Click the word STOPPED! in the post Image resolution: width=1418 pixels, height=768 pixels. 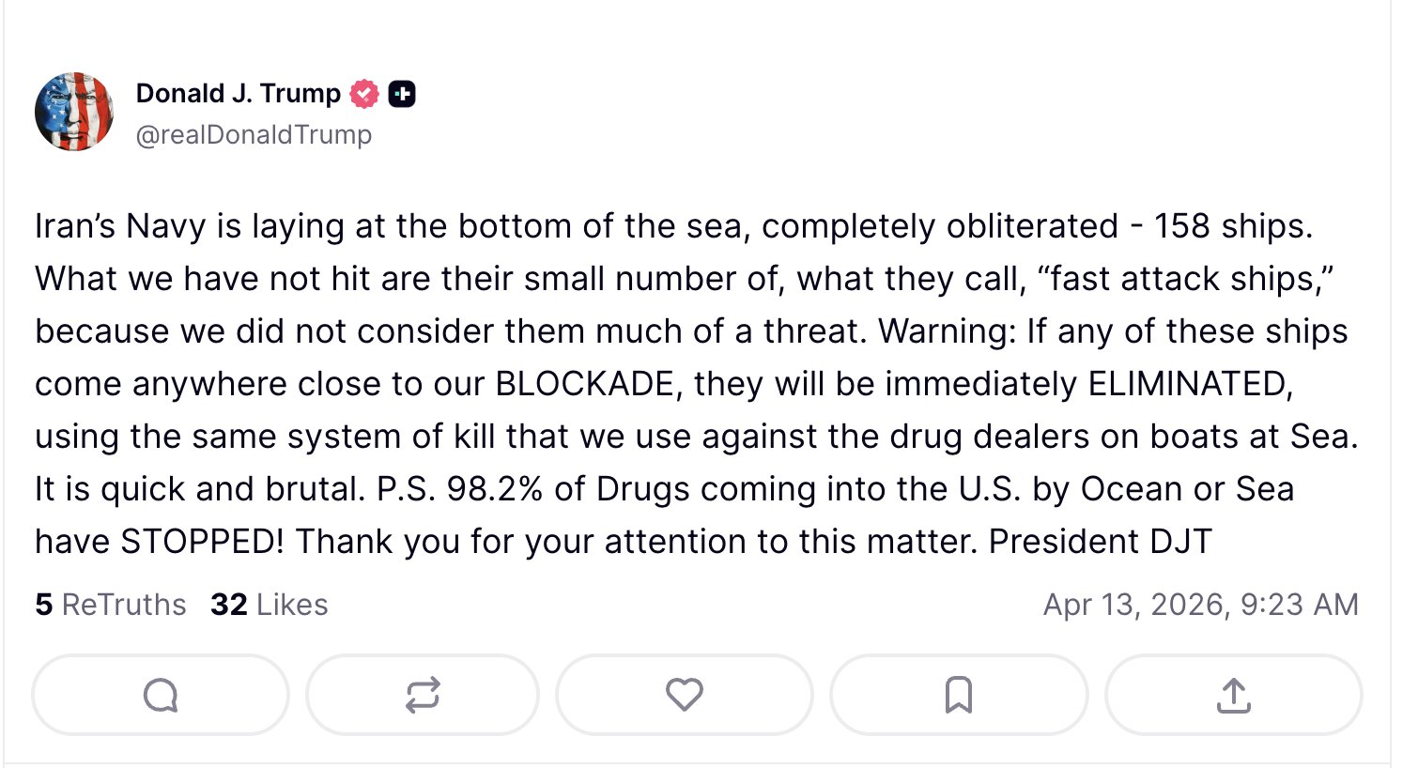tap(202, 542)
